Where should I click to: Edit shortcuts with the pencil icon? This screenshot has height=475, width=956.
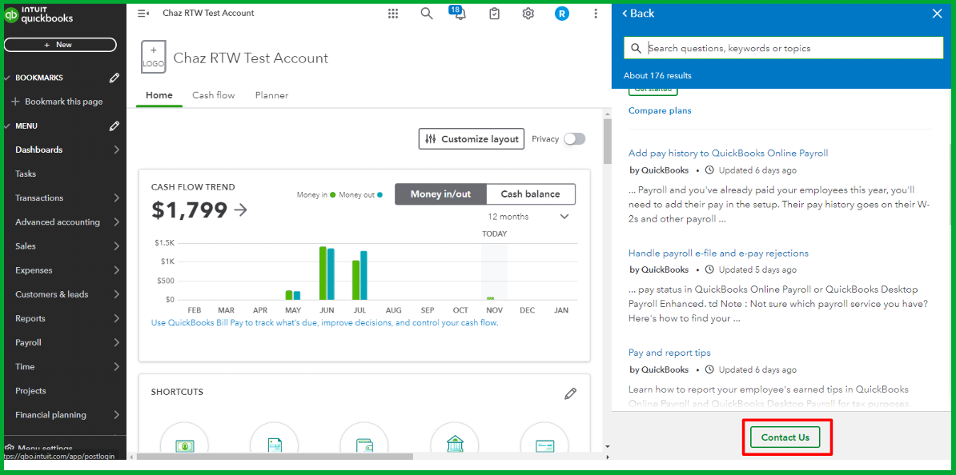pyautogui.click(x=570, y=393)
